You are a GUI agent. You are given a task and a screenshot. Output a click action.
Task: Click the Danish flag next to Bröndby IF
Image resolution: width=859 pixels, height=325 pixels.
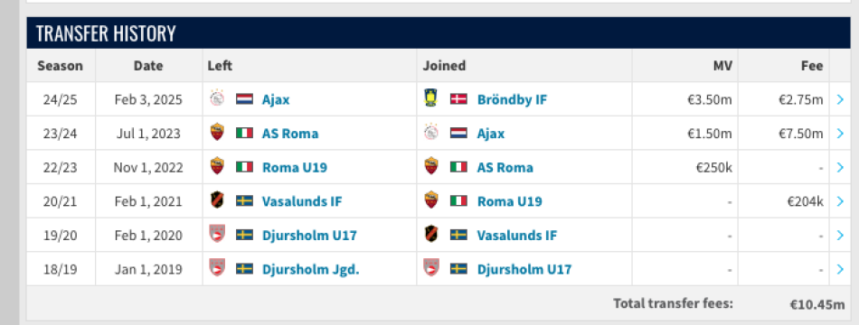pos(458,99)
